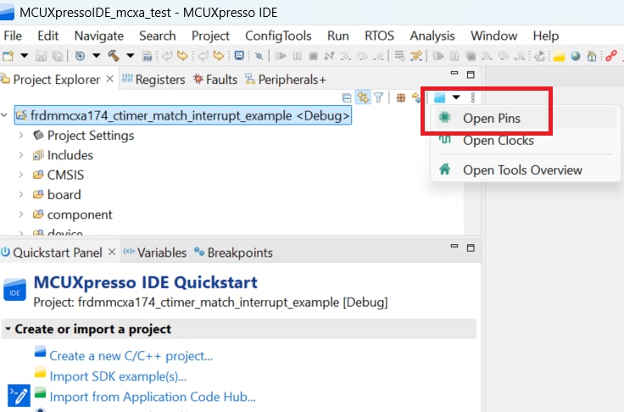This screenshot has width=624, height=412.
Task: Expand the CMSIS folder node
Action: (x=21, y=175)
